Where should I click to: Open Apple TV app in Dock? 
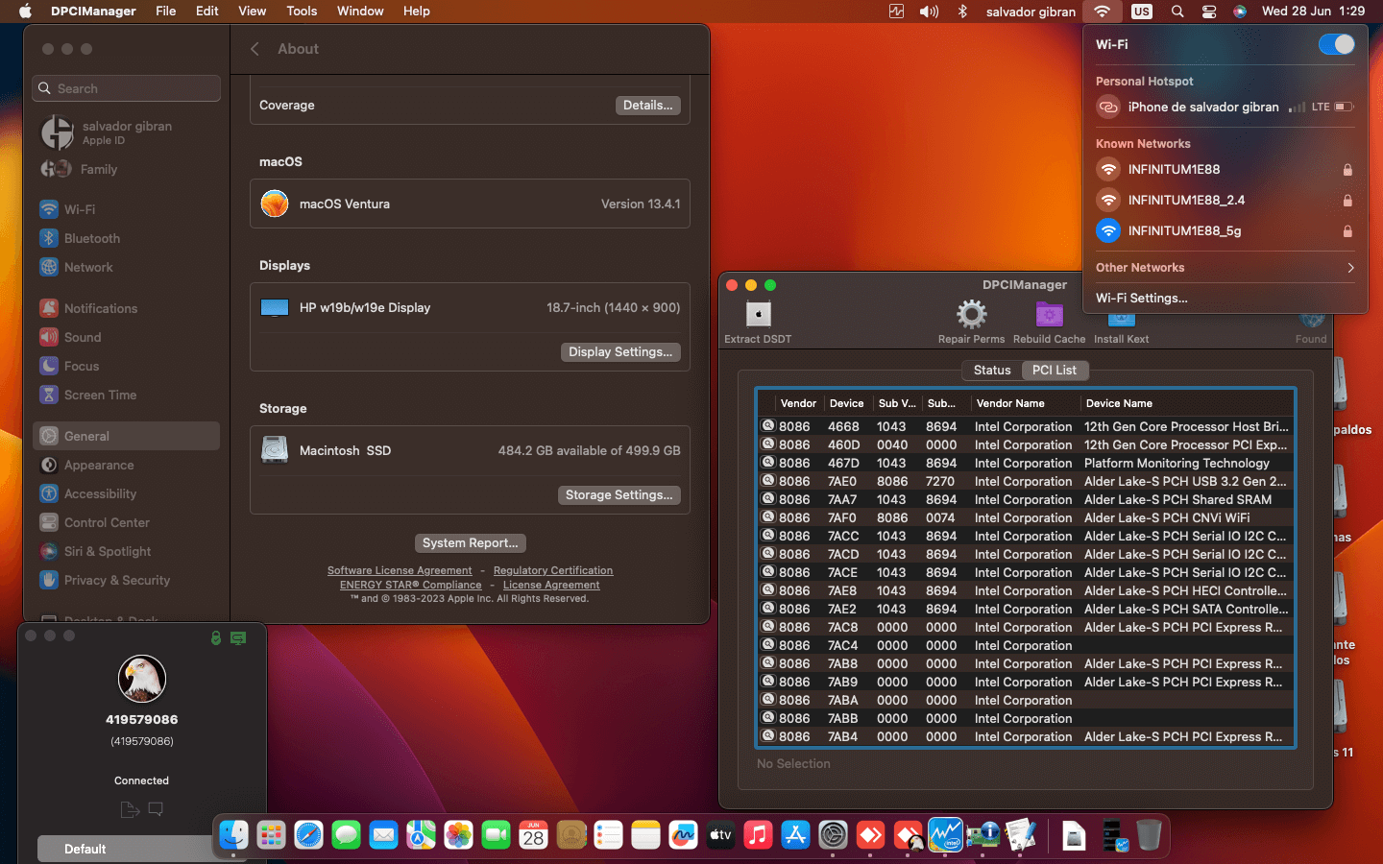pos(720,835)
